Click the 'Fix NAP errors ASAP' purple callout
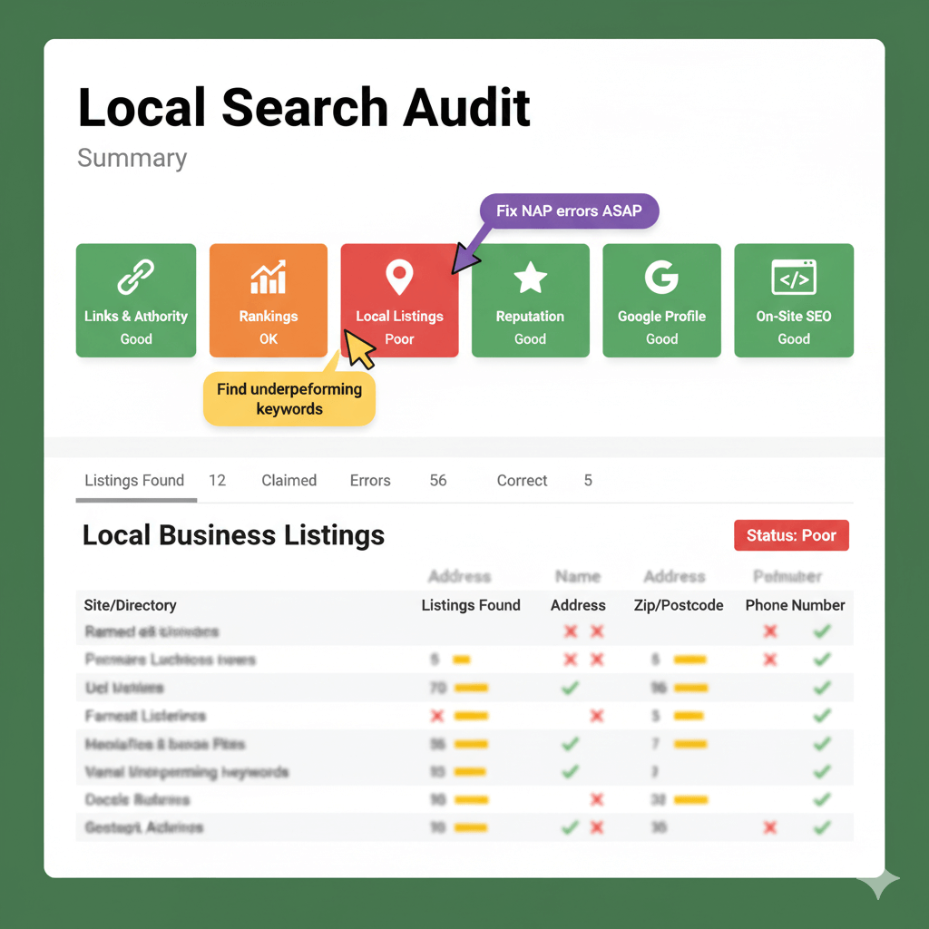This screenshot has height=929, width=929. tap(569, 210)
